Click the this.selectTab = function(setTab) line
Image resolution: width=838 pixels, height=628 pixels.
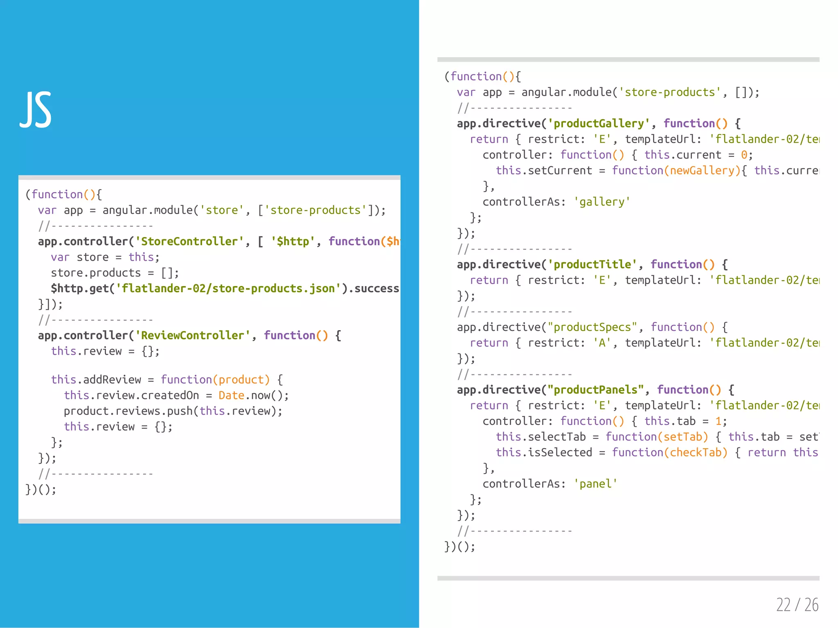tap(657, 437)
